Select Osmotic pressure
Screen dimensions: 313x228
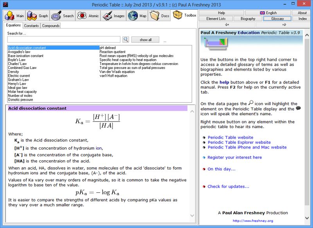tap(20, 100)
